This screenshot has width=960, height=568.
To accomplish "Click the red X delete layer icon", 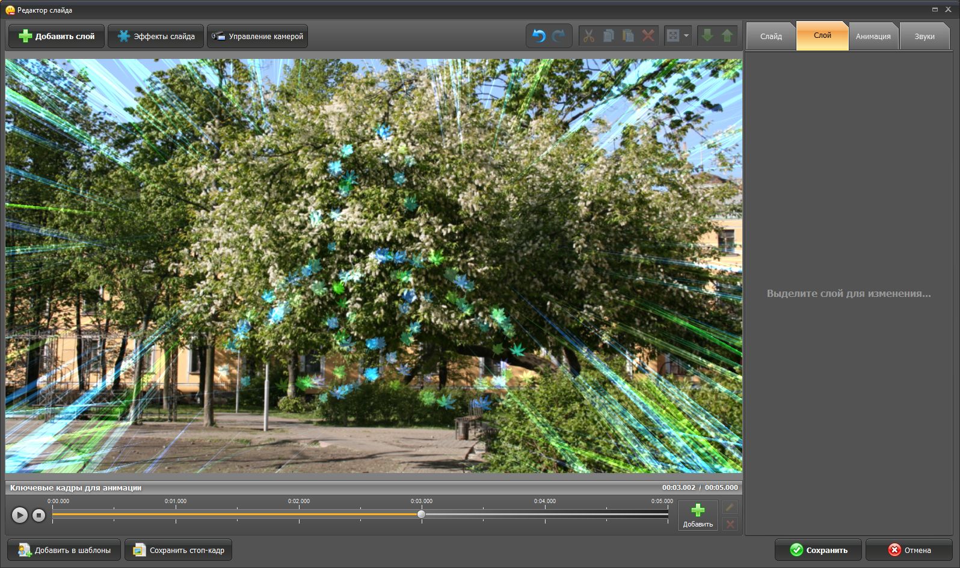I will 648,36.
